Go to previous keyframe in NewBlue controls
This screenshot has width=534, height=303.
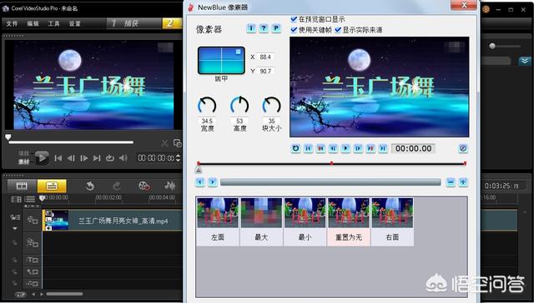pyautogui.click(x=320, y=148)
